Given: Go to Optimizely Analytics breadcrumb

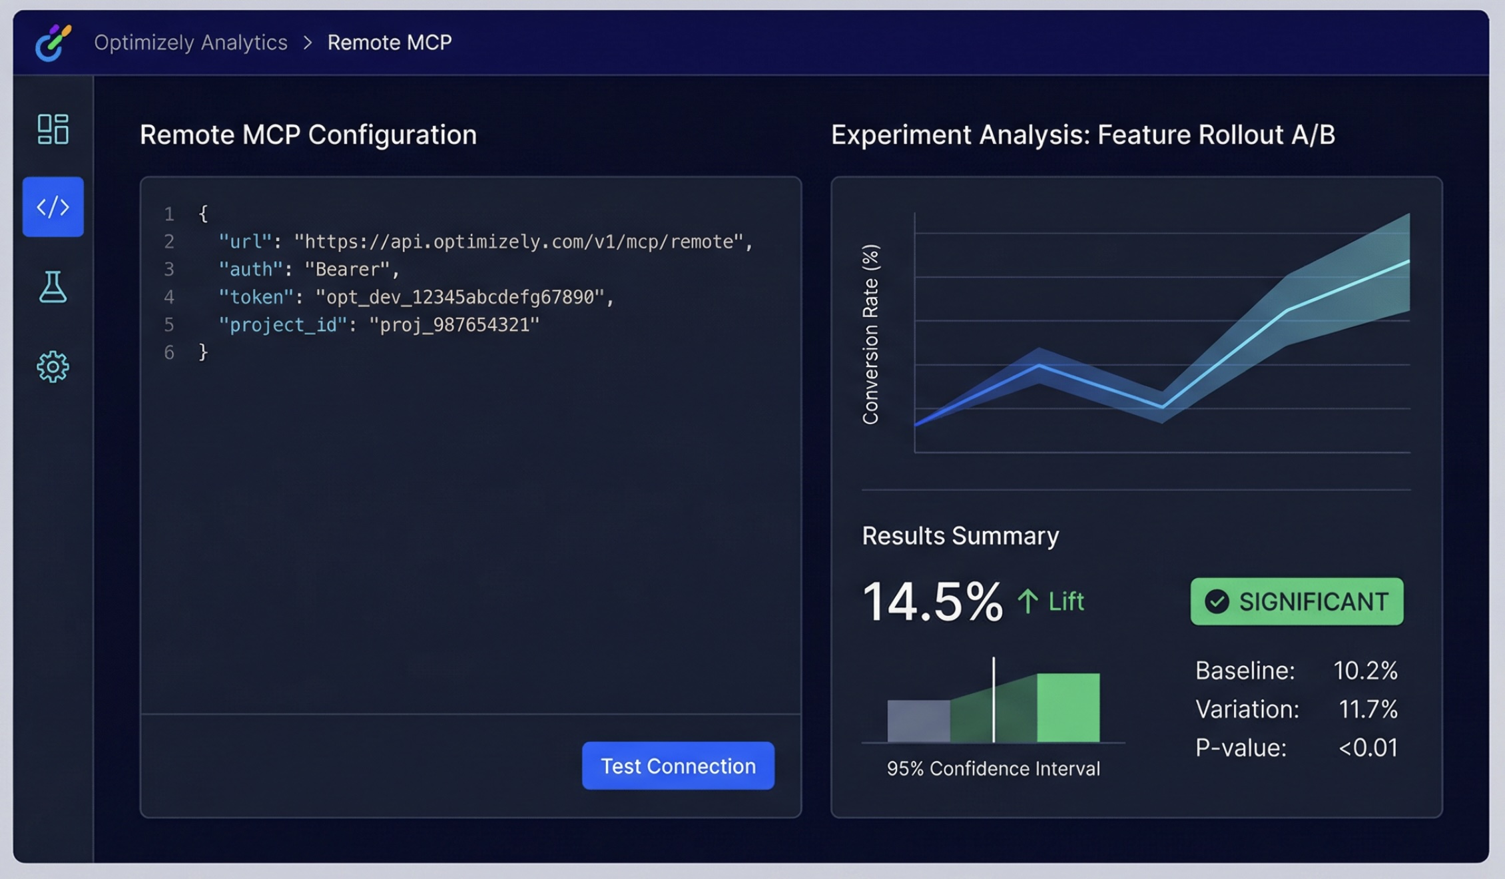Looking at the screenshot, I should pos(190,43).
